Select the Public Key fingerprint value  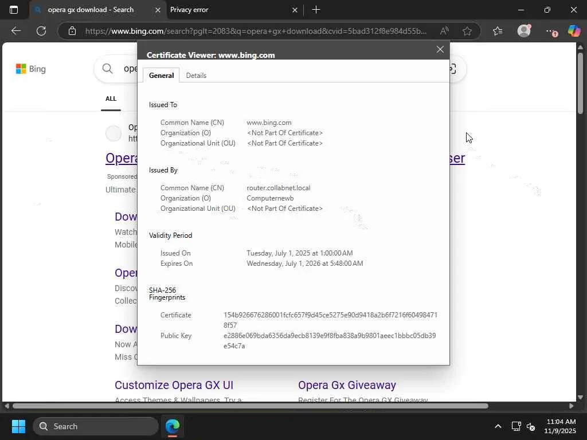tap(330, 341)
